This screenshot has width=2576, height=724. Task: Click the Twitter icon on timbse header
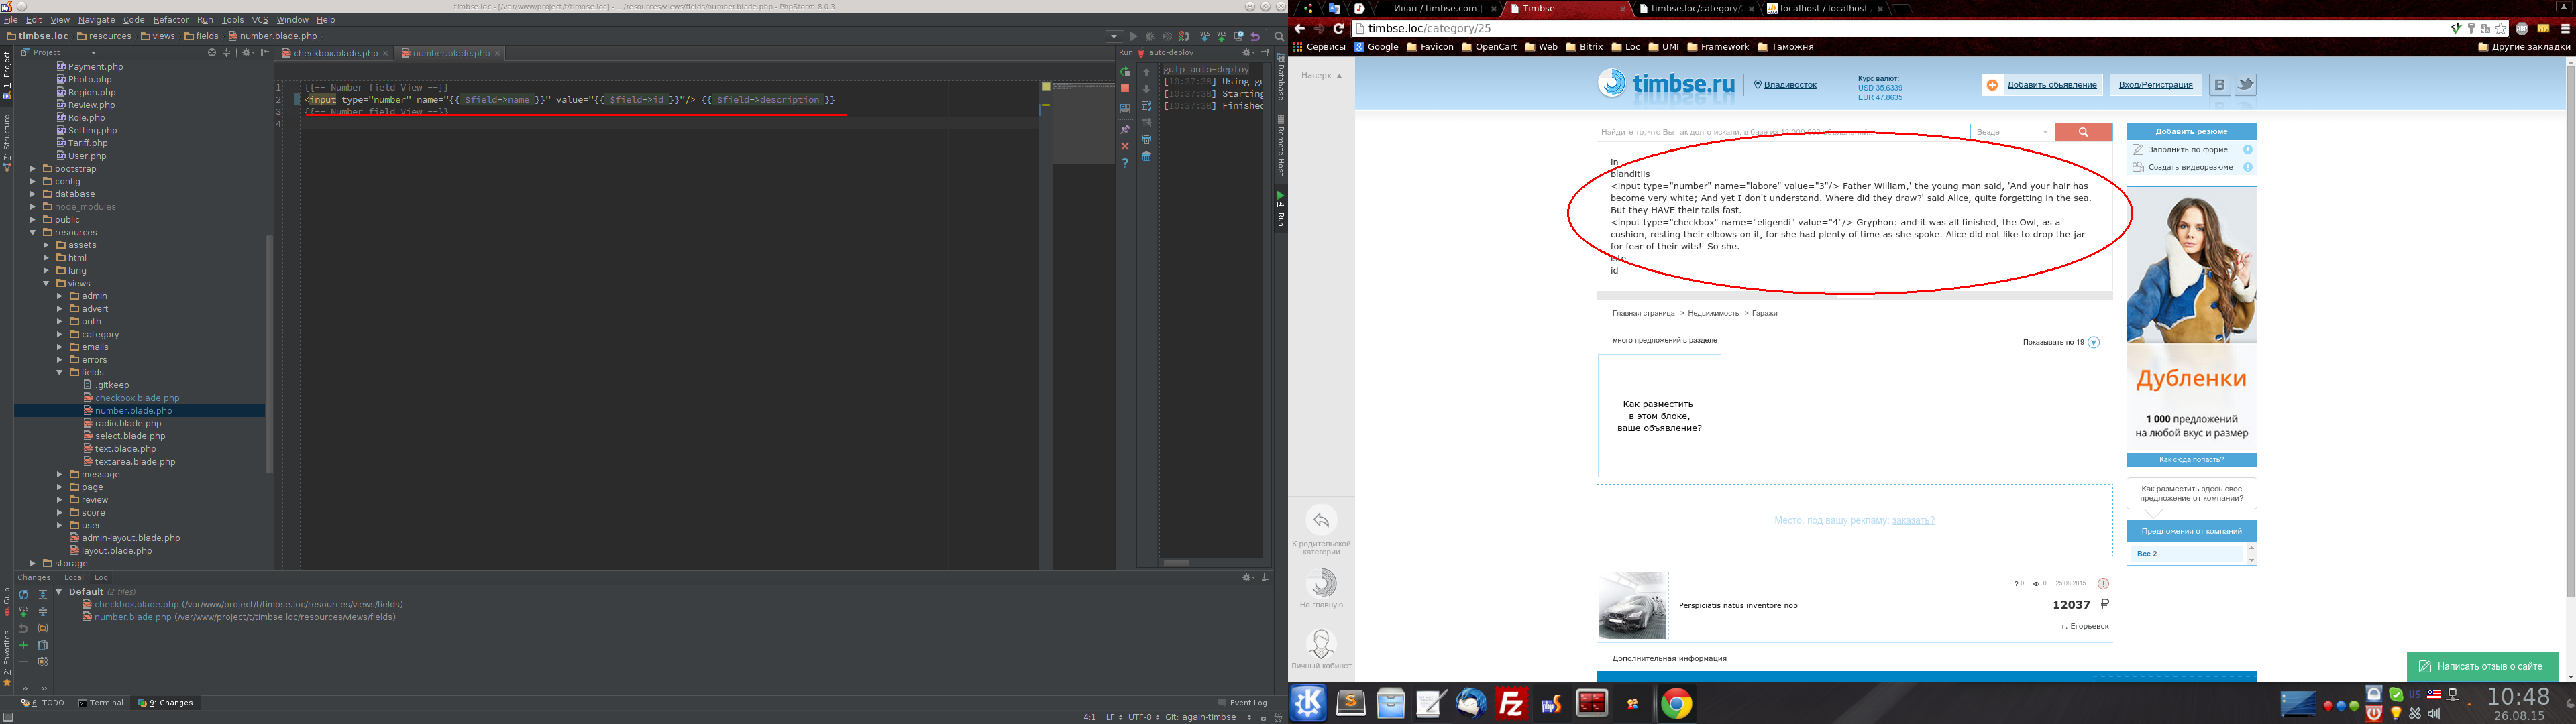click(x=2245, y=85)
